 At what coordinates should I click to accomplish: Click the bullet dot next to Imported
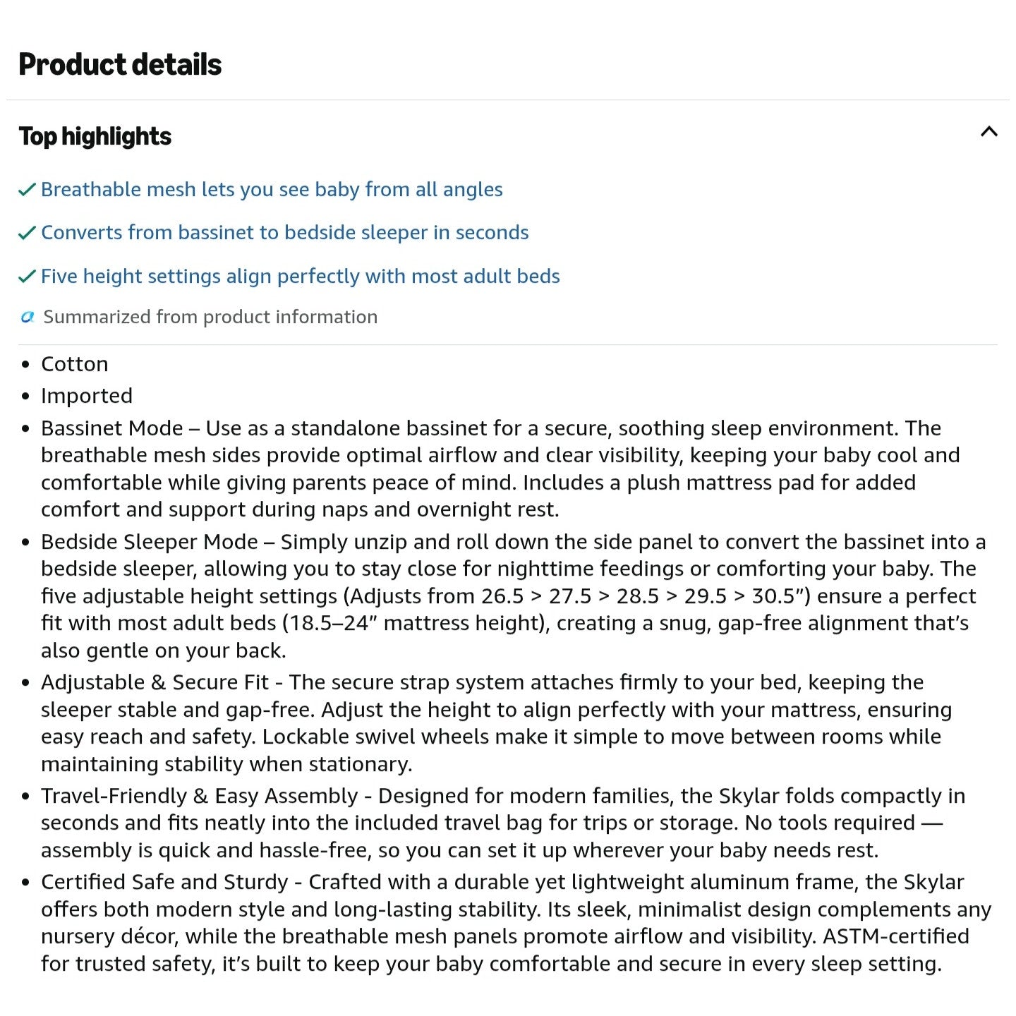pyautogui.click(x=26, y=397)
